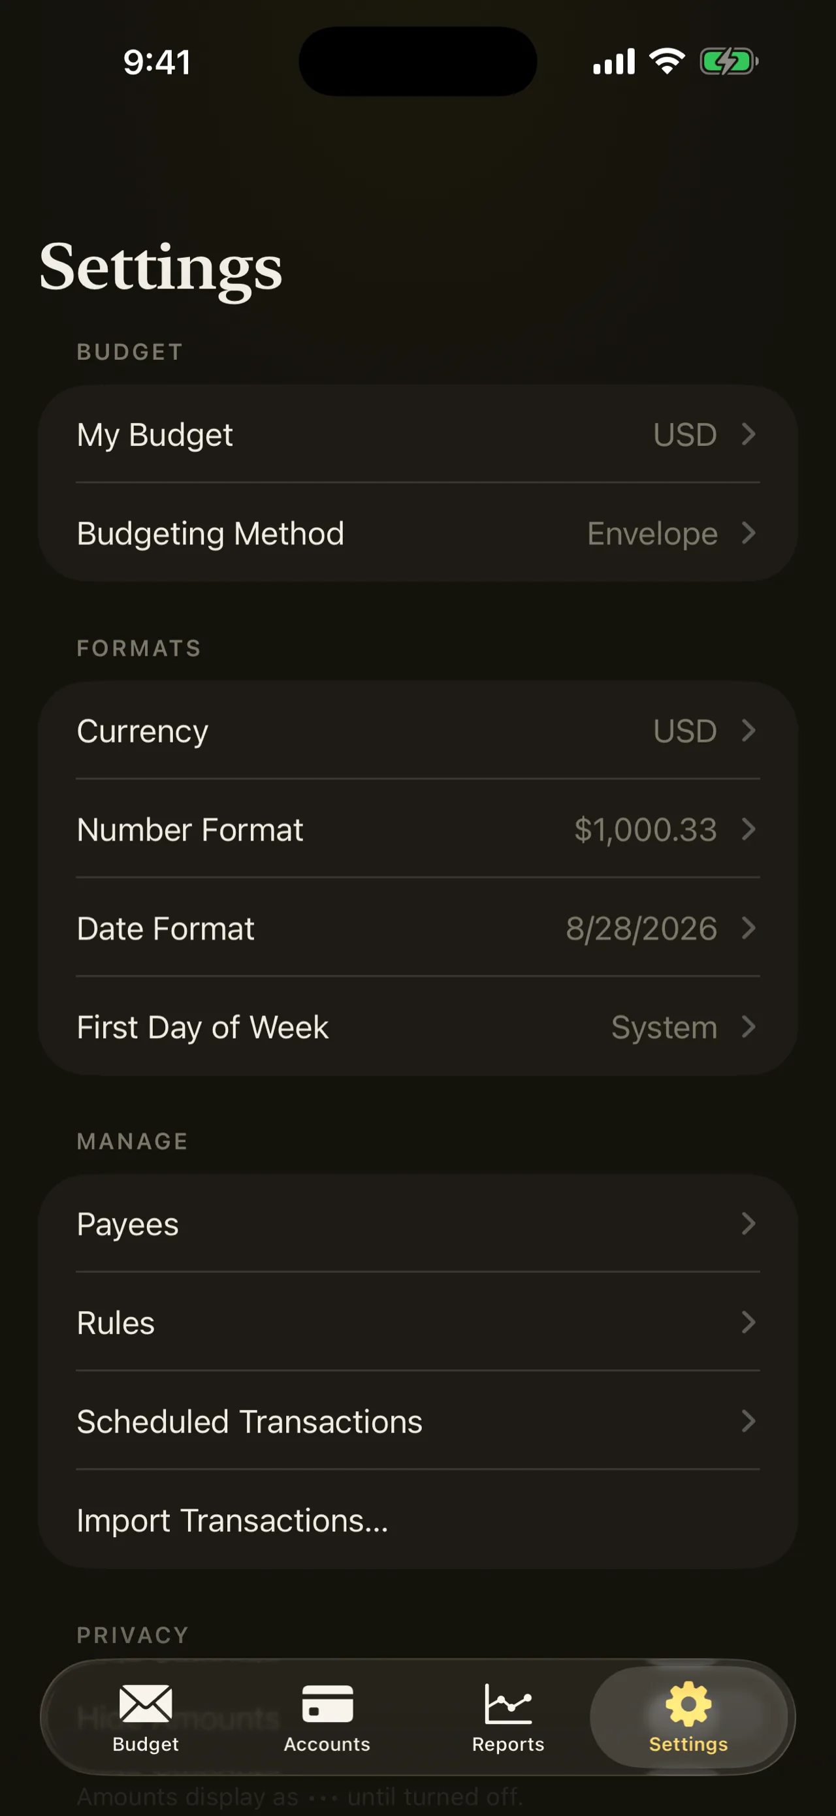Open the Reports chart icon
The height and width of the screenshot is (1816, 836).
507,1704
